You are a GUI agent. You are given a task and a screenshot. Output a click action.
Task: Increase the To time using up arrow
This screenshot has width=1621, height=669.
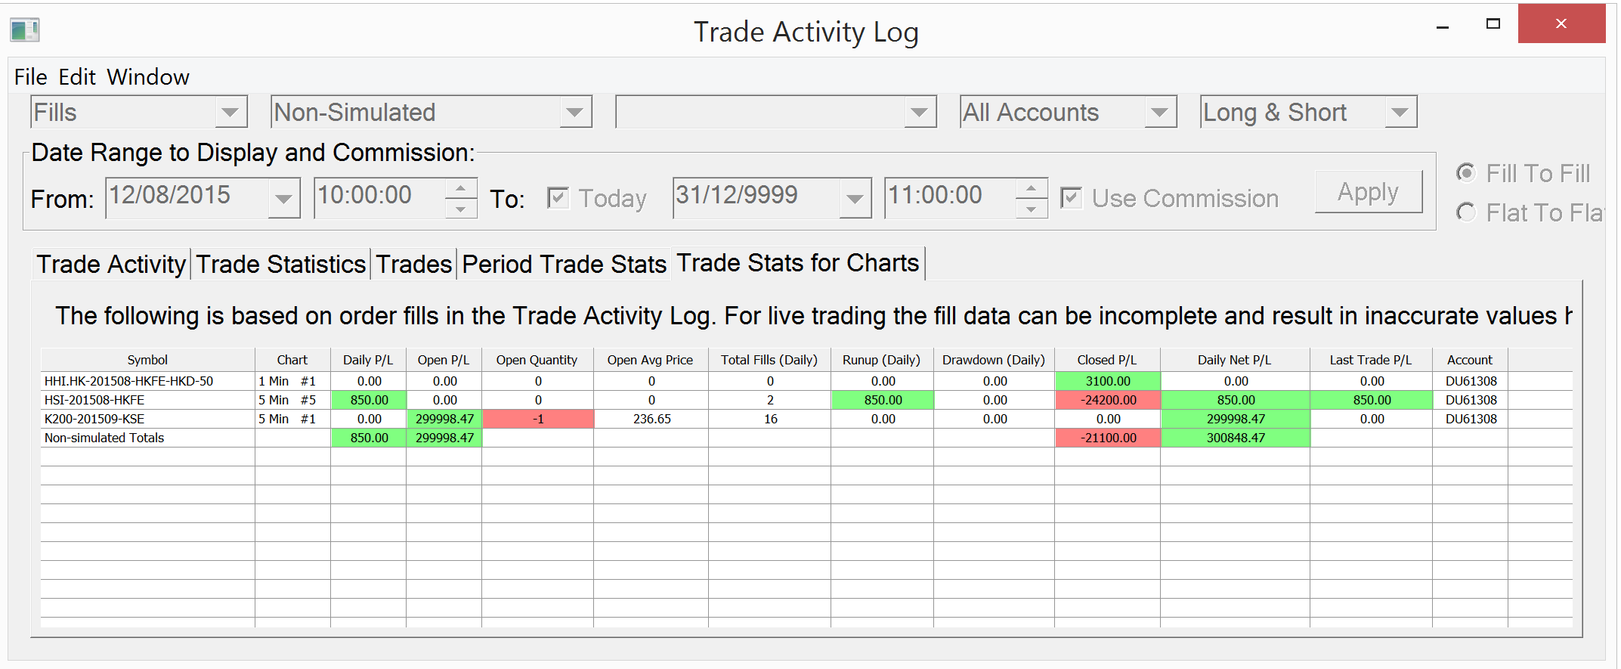pos(1031,188)
